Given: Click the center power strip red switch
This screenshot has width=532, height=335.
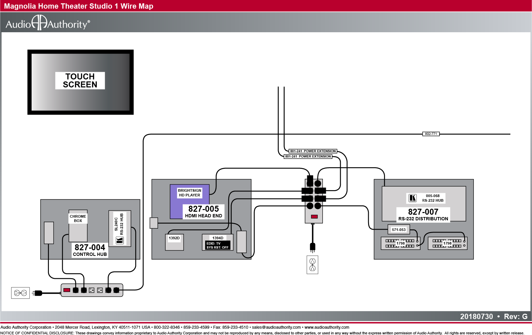Looking at the screenshot, I should (x=314, y=217).
